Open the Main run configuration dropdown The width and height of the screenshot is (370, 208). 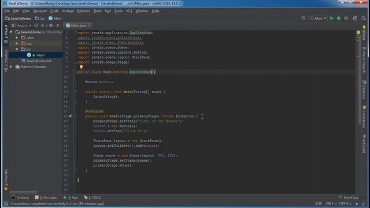click(318, 18)
